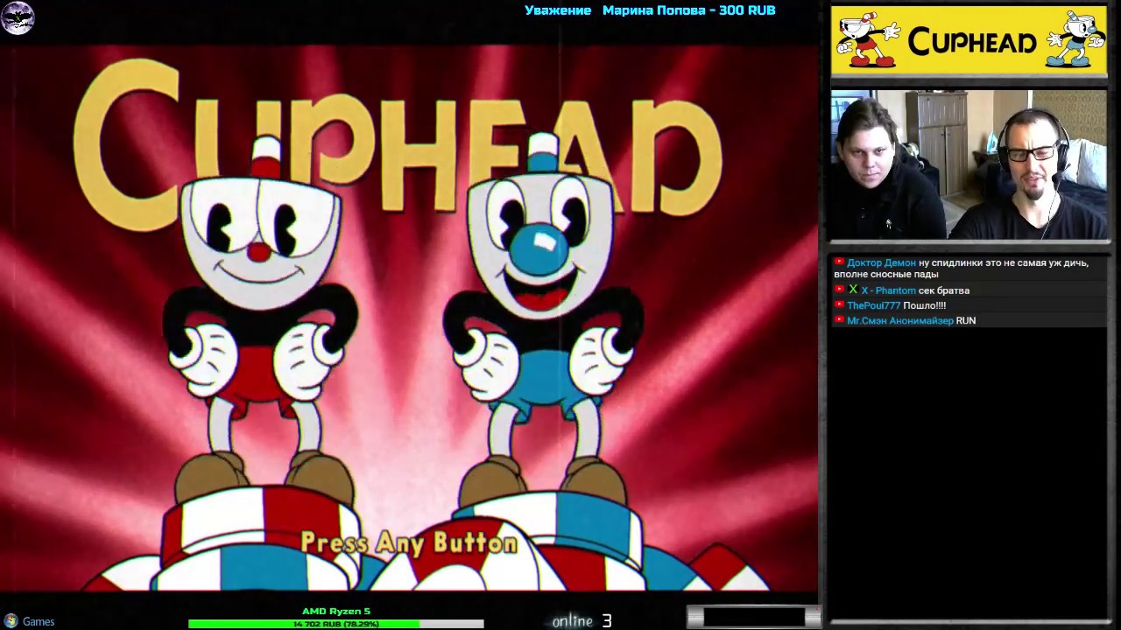Screen dimensions: 1121x630
Task: Click the YouTube icon beside Доктор Демон
Action: tap(839, 262)
